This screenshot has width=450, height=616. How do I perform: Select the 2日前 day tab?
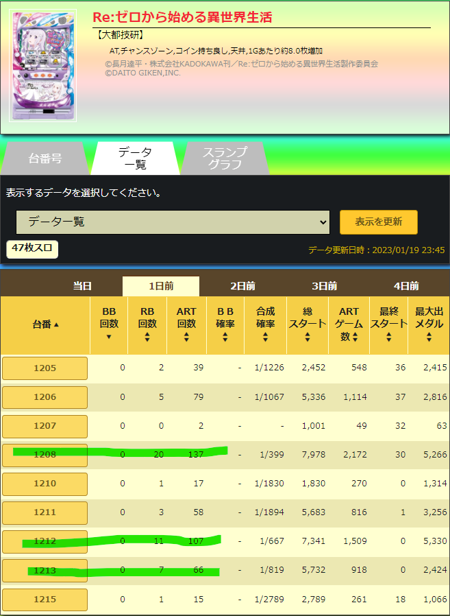[x=243, y=287]
